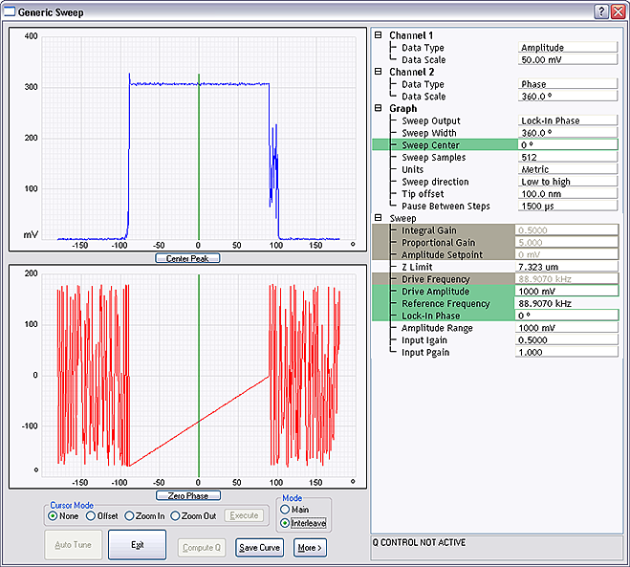Select the None cursor mode radio
Viewport: 630px width, 567px height.
point(54,515)
